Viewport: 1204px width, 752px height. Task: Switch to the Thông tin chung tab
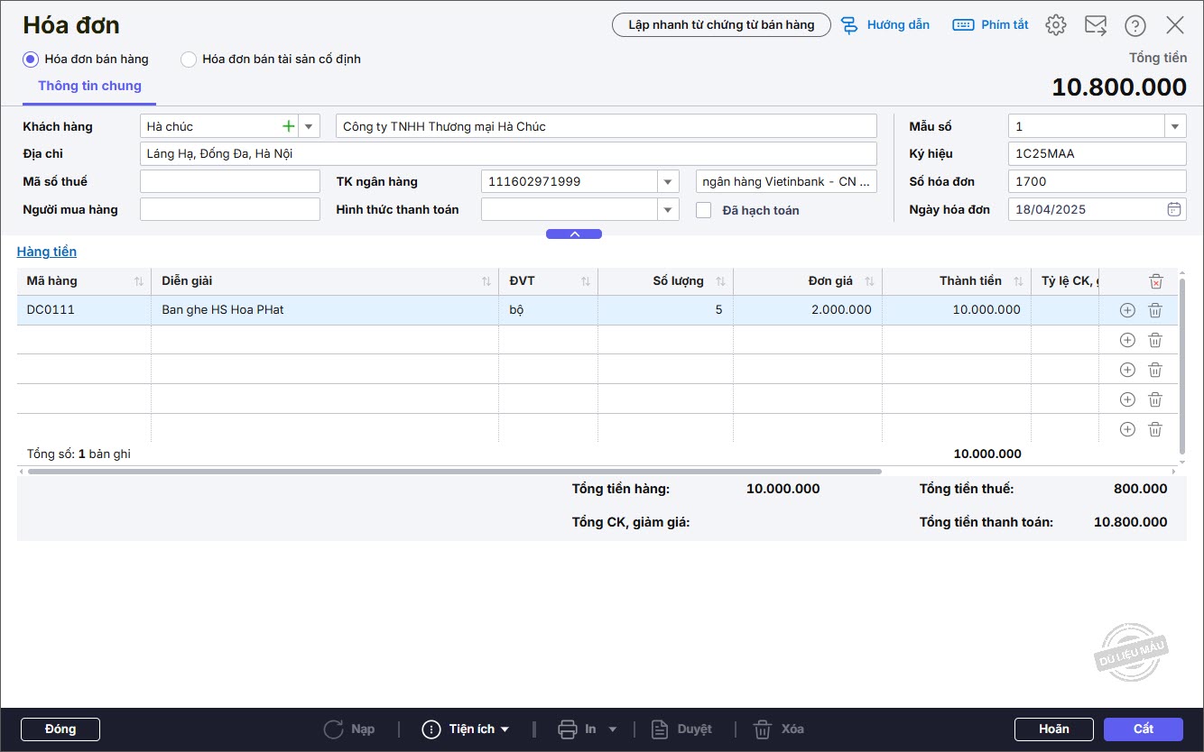point(89,87)
